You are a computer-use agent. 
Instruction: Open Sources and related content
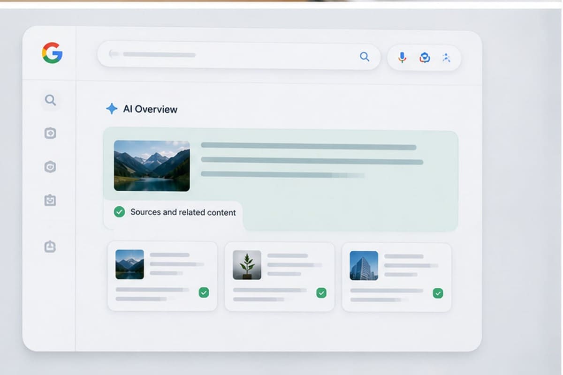(183, 212)
